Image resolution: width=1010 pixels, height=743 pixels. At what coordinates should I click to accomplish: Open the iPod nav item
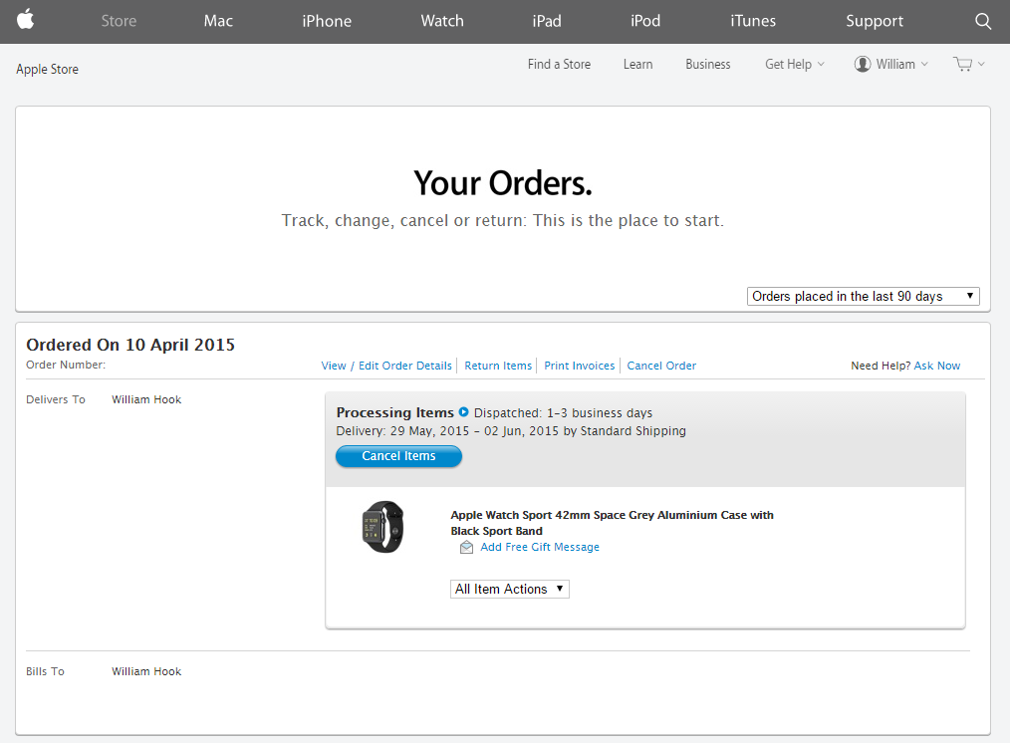coord(645,21)
